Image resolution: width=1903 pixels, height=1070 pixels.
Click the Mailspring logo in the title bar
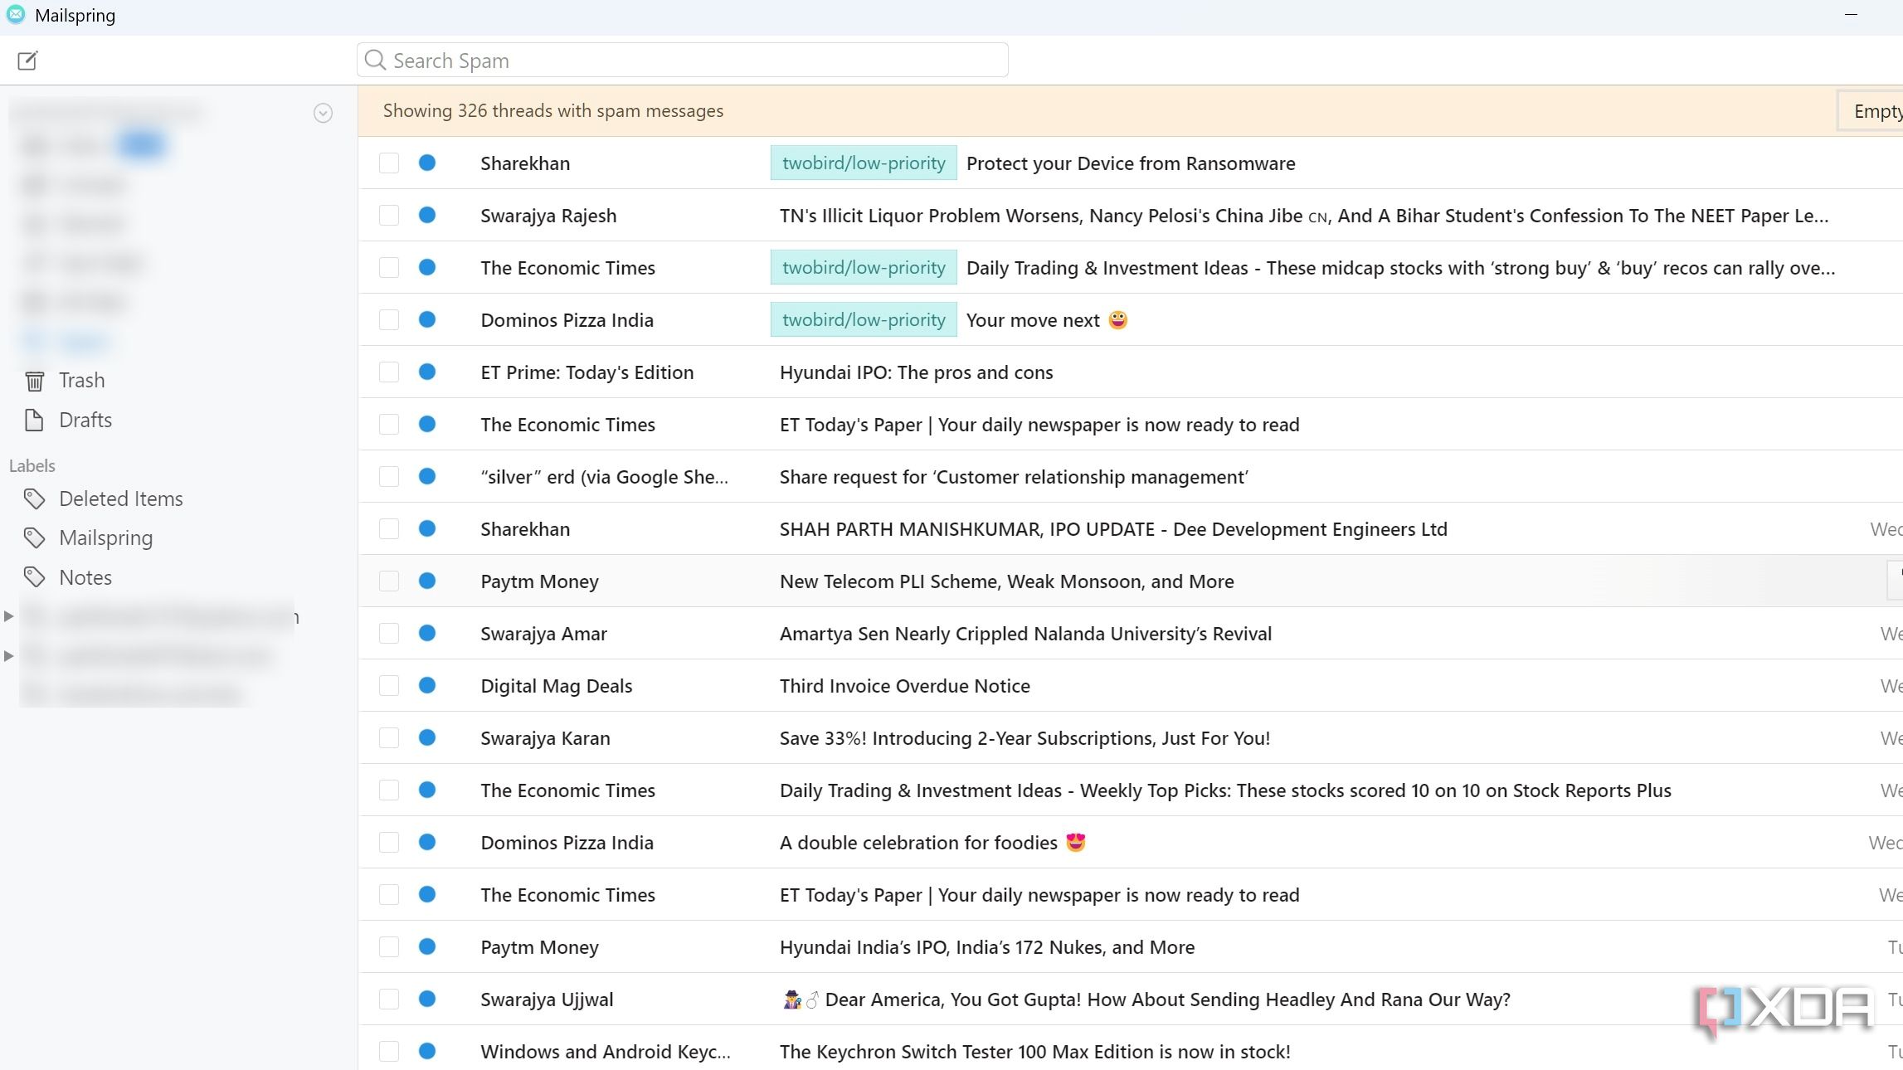point(15,14)
